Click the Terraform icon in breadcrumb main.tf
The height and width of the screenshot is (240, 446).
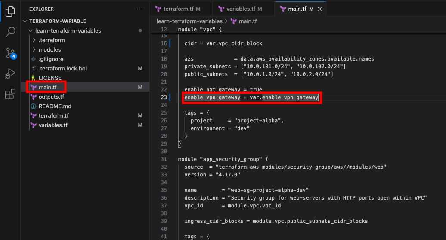coord(233,21)
